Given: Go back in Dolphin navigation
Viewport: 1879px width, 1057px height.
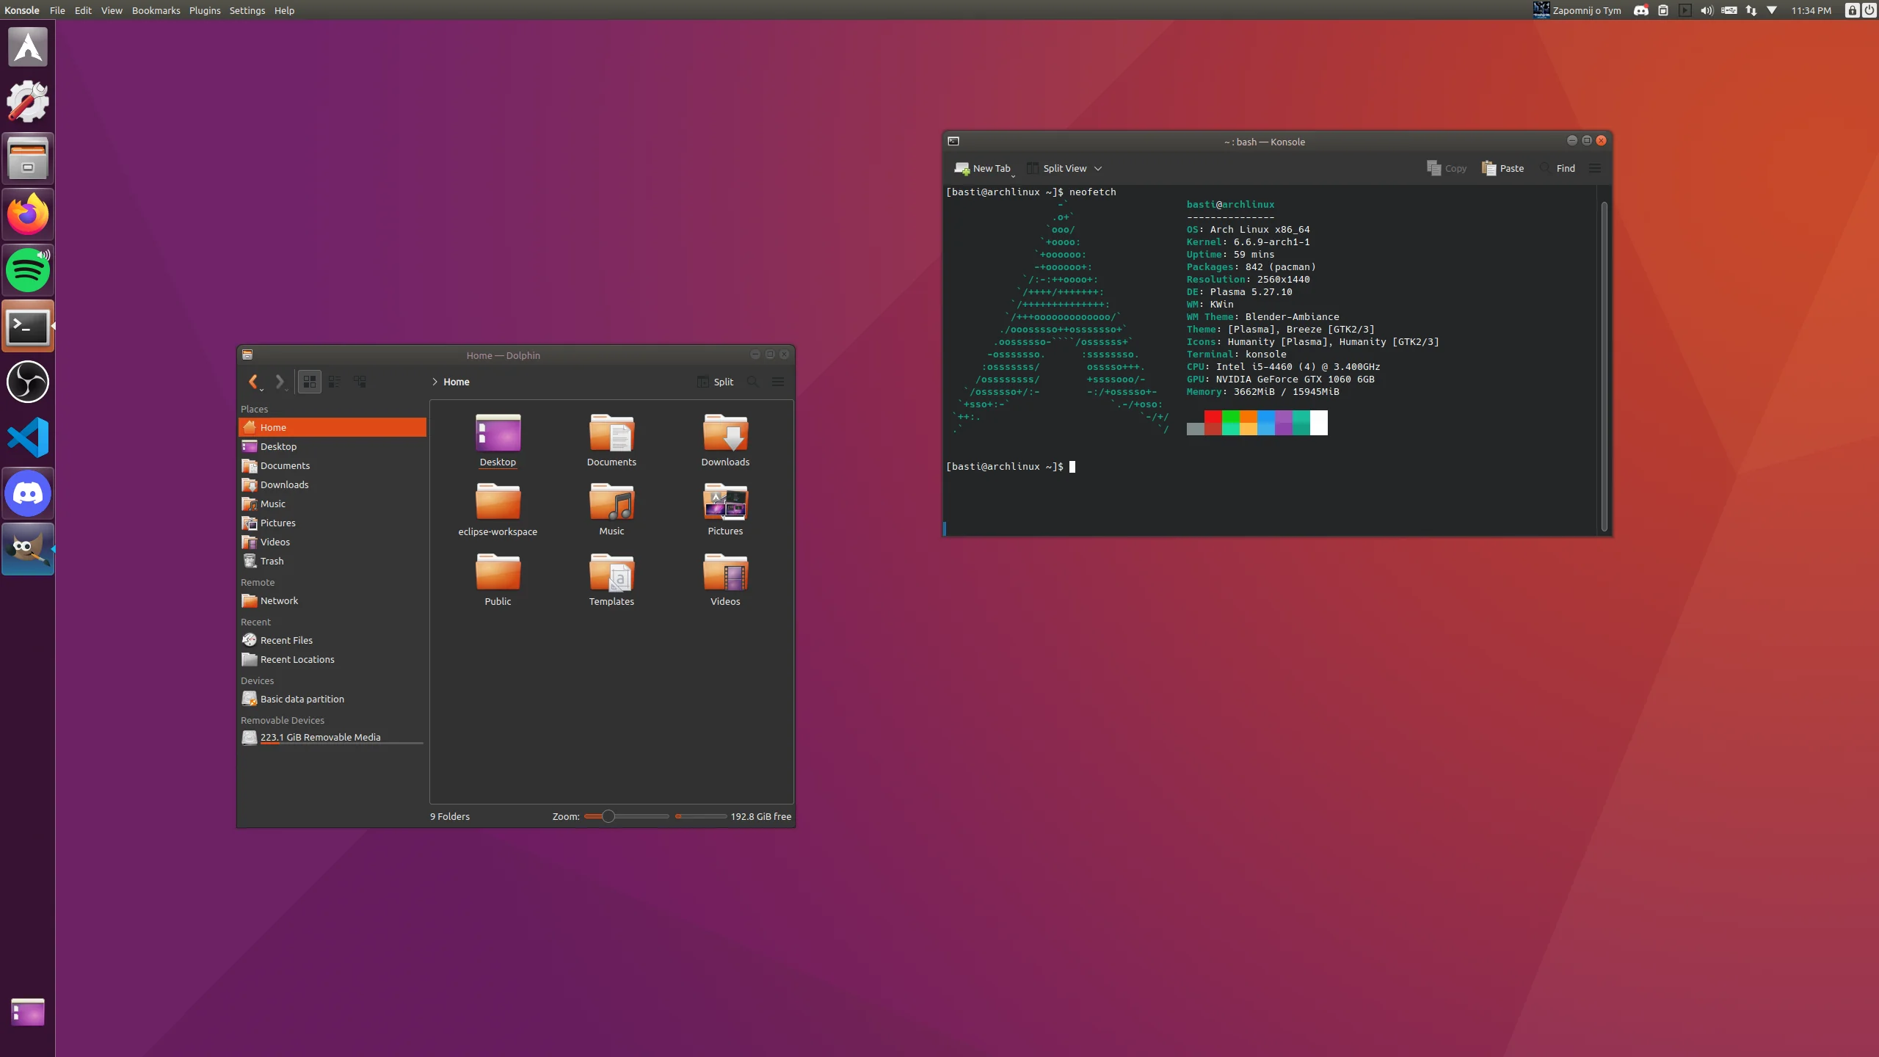Looking at the screenshot, I should point(253,382).
